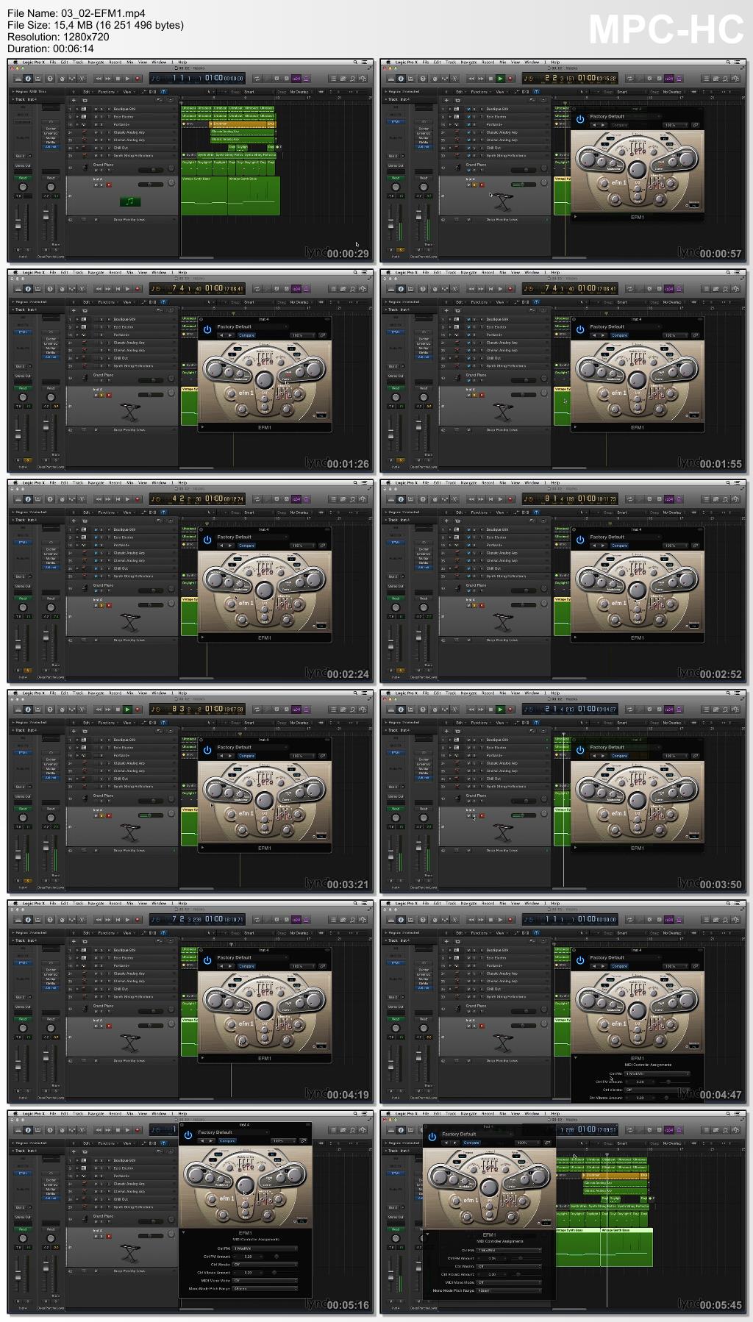This screenshot has width=753, height=1322.
Task: Toggle the Inspector icon in the 00:00:29 frame
Action: (28, 79)
